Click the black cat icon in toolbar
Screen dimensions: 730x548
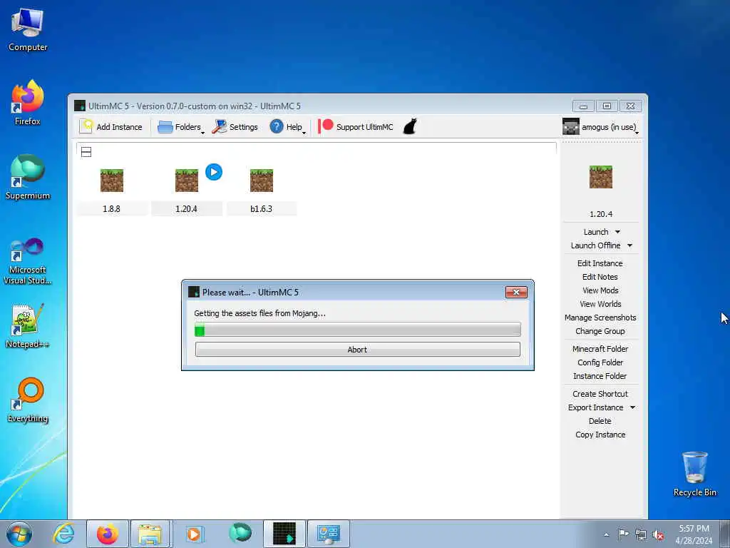click(x=410, y=126)
